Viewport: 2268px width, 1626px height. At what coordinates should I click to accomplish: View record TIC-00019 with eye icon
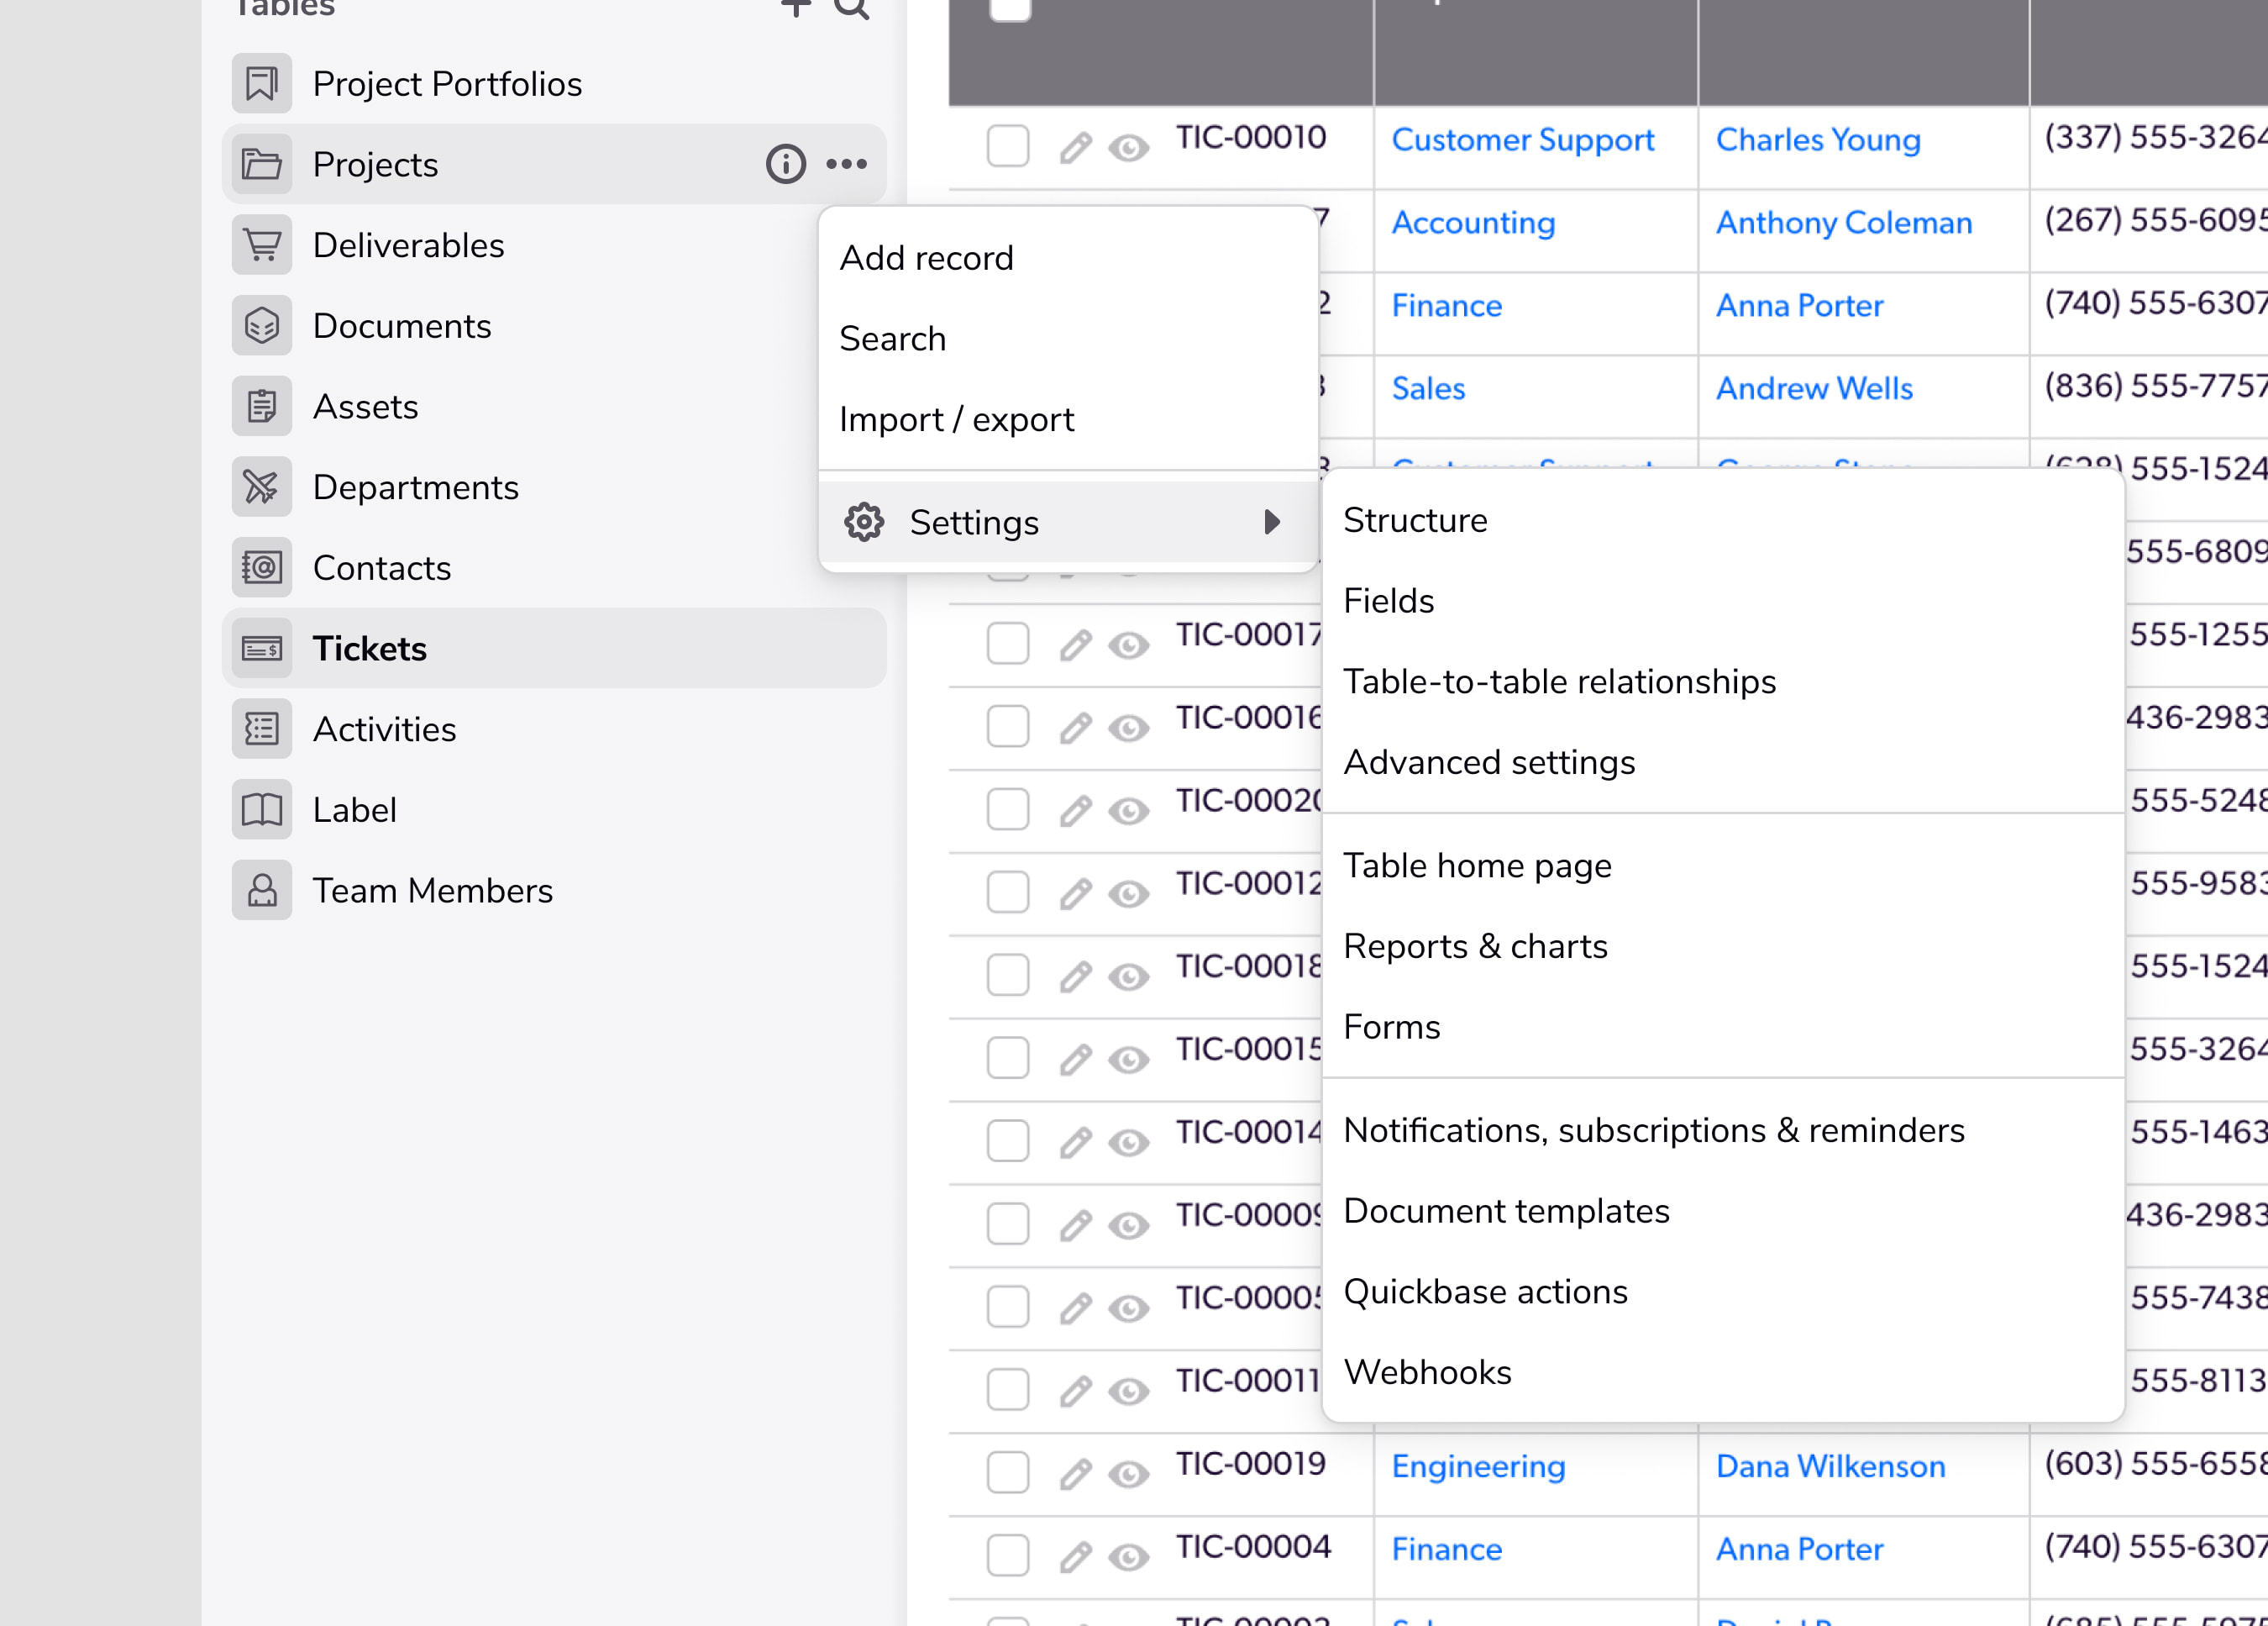[1129, 1475]
